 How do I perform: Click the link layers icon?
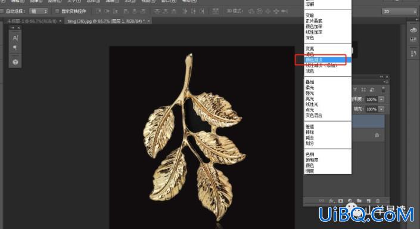pyautogui.click(x=322, y=200)
